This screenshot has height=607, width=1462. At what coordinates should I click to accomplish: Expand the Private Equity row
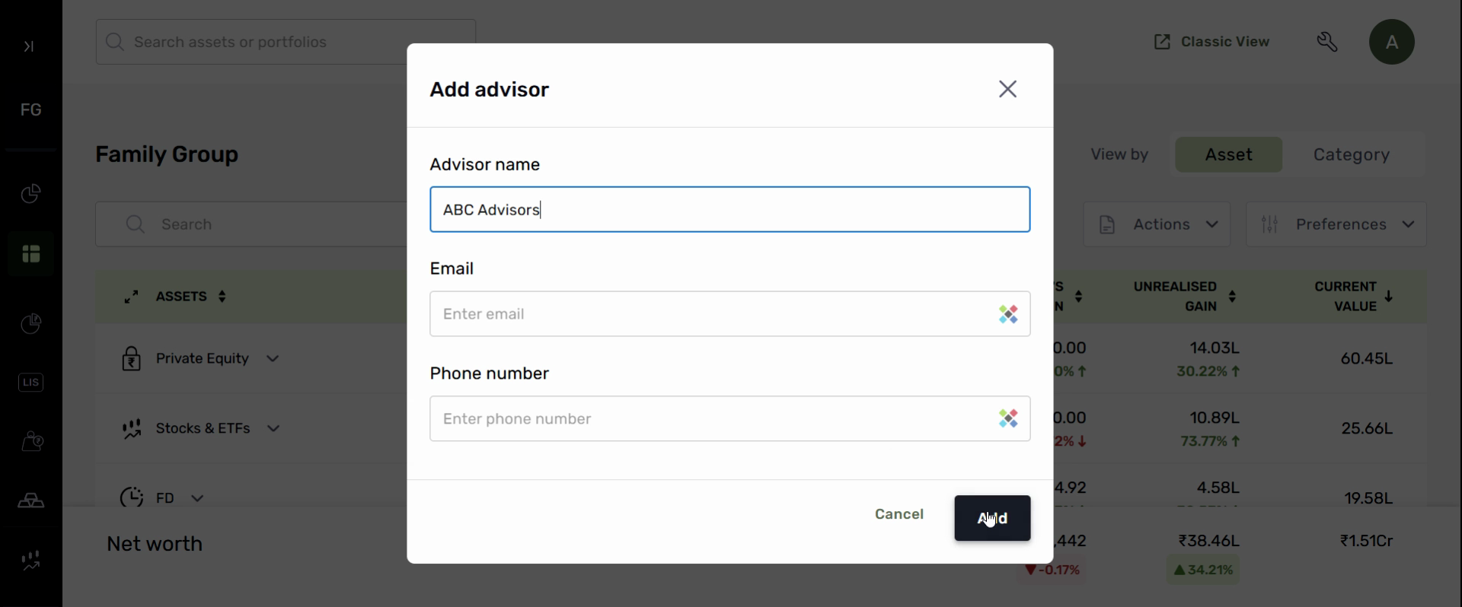pyautogui.click(x=273, y=359)
